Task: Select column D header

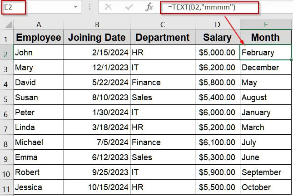Action: [x=218, y=24]
